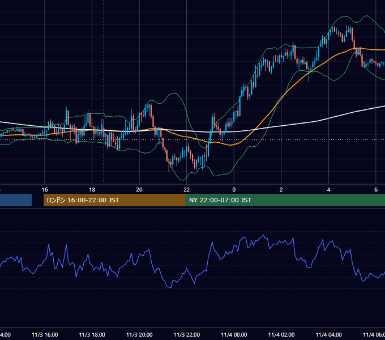Click the 2 hour label on price chart axis
Image resolution: width=385 pixels, height=340 pixels.
(x=281, y=190)
